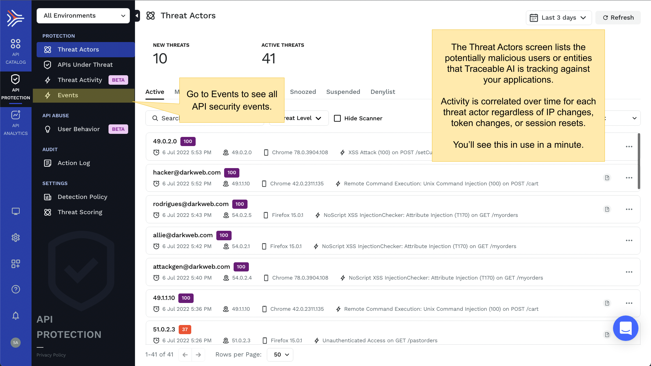Expand the All Environments dropdown

pos(83,16)
